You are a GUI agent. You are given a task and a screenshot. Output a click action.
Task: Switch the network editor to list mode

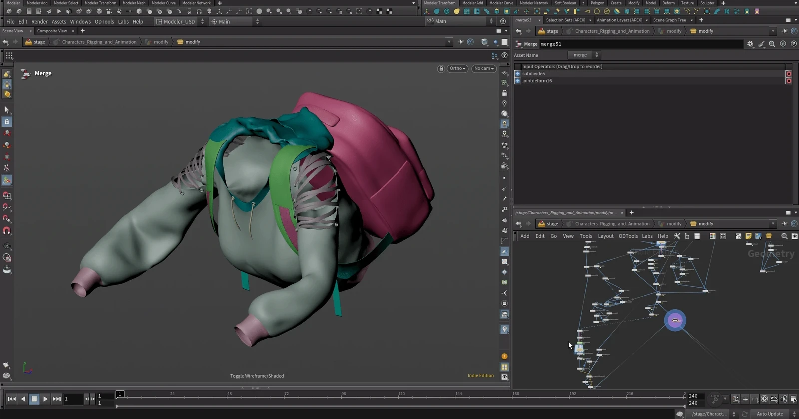coord(697,236)
